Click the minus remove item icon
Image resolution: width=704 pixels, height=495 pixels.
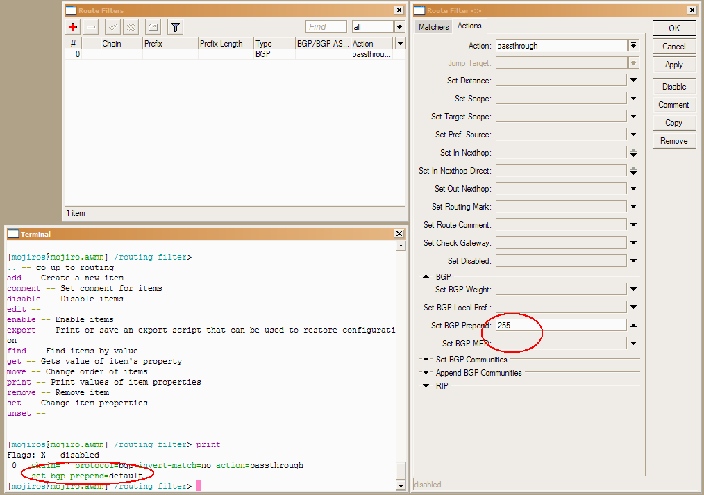pyautogui.click(x=91, y=27)
